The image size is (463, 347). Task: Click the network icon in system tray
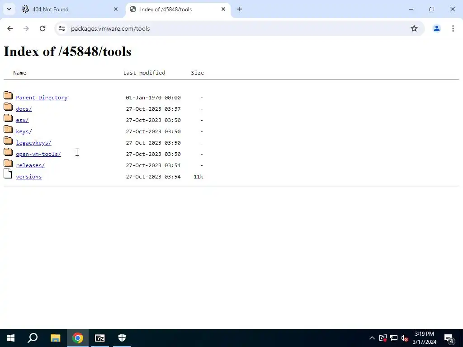[394, 338]
